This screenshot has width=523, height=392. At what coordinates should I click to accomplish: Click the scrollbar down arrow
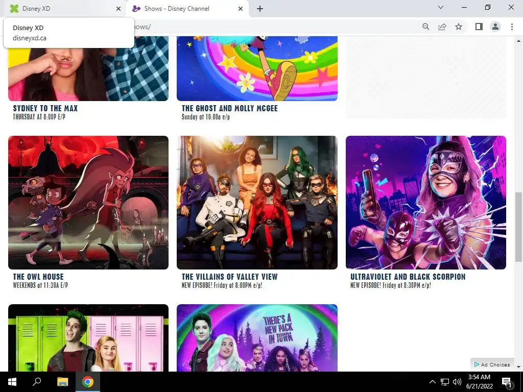(519, 367)
